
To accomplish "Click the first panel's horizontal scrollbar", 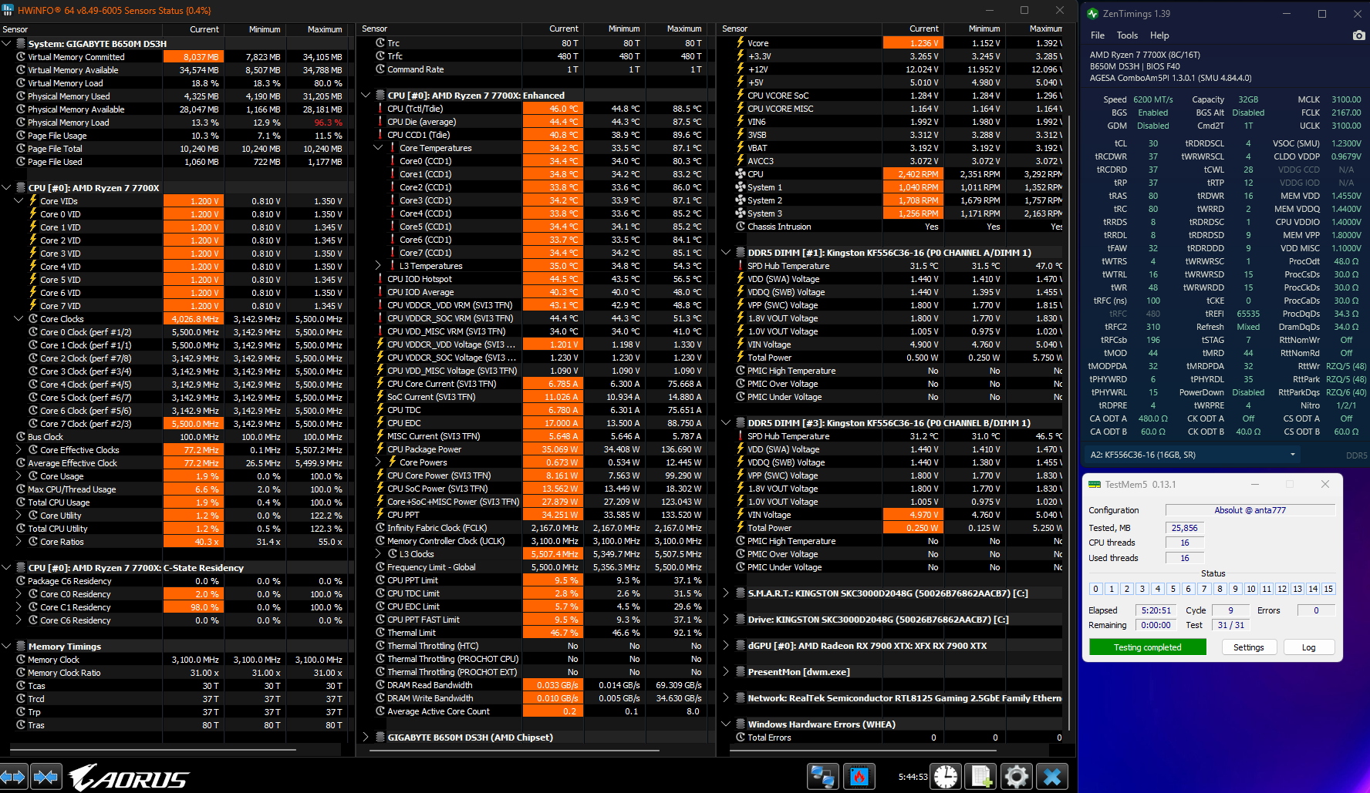I will click(x=153, y=749).
